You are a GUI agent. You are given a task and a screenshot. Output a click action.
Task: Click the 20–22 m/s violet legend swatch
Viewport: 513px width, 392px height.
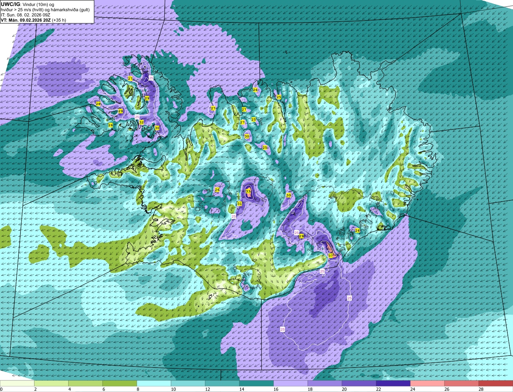(359, 383)
